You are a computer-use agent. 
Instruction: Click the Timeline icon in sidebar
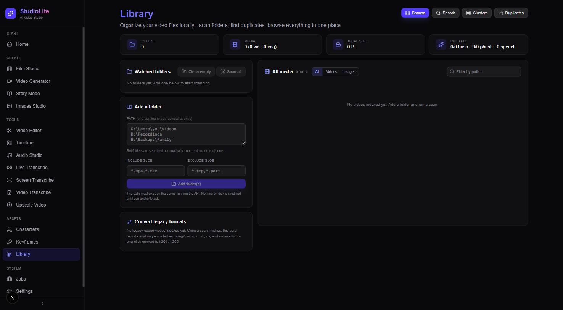[10, 143]
